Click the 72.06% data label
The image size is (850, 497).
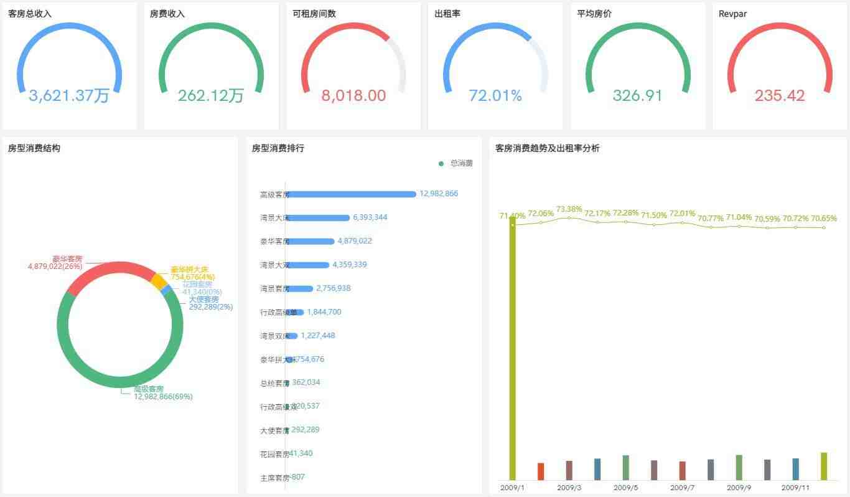[x=541, y=214]
